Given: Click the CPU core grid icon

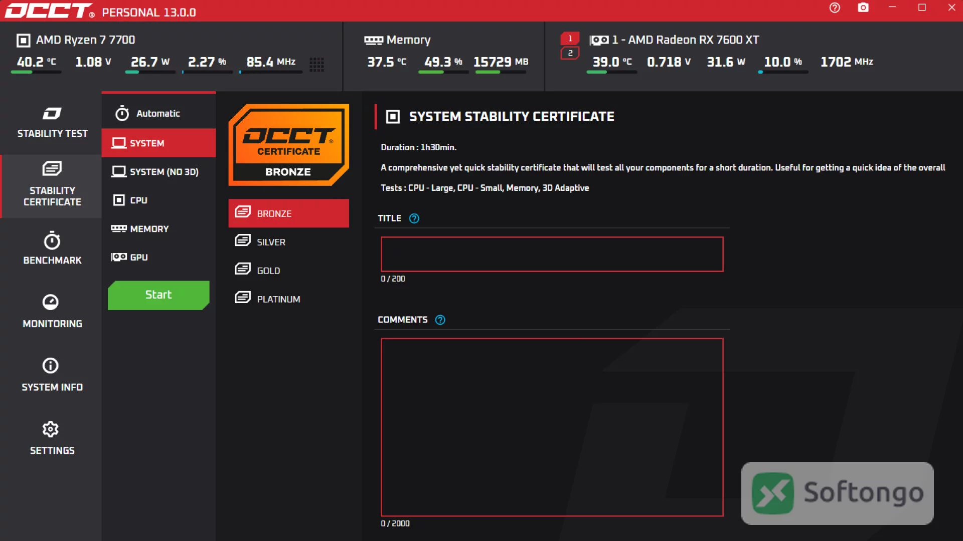Looking at the screenshot, I should pos(316,64).
